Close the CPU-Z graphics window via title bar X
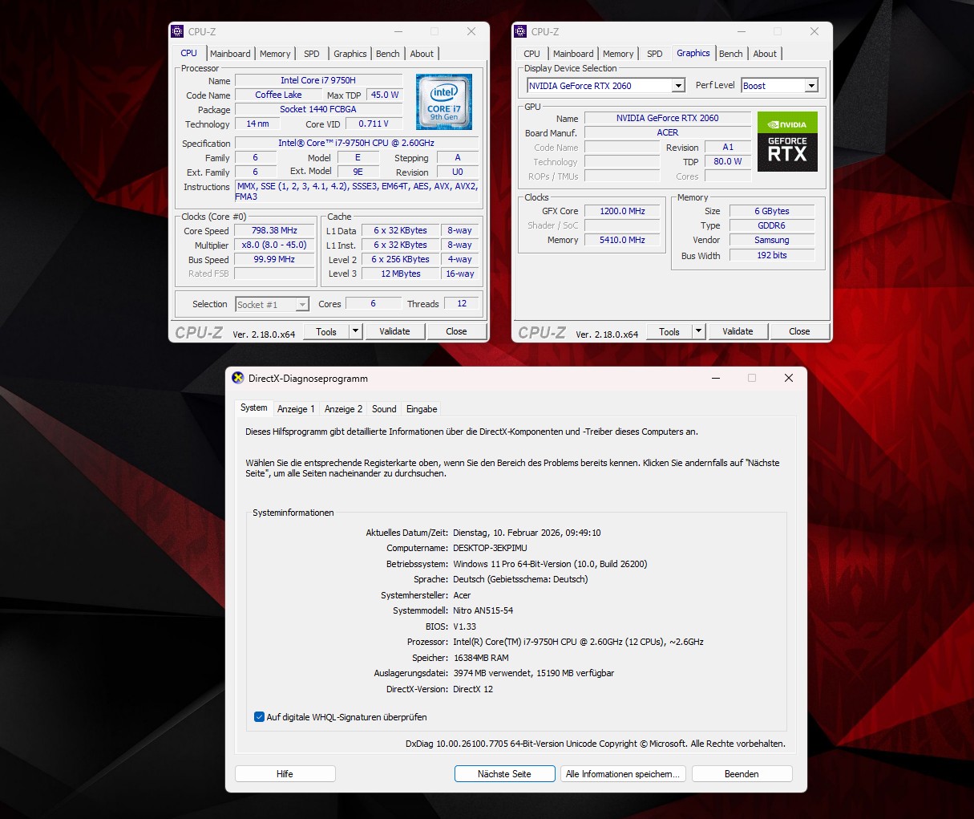974x819 pixels. 814,32
